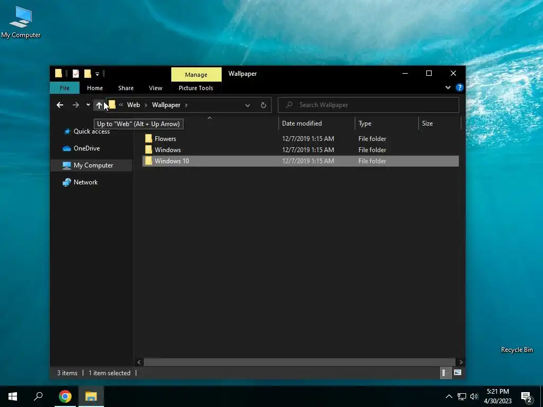This screenshot has height=407, width=543.
Task: Click the forward navigation arrow
Action: click(75, 105)
